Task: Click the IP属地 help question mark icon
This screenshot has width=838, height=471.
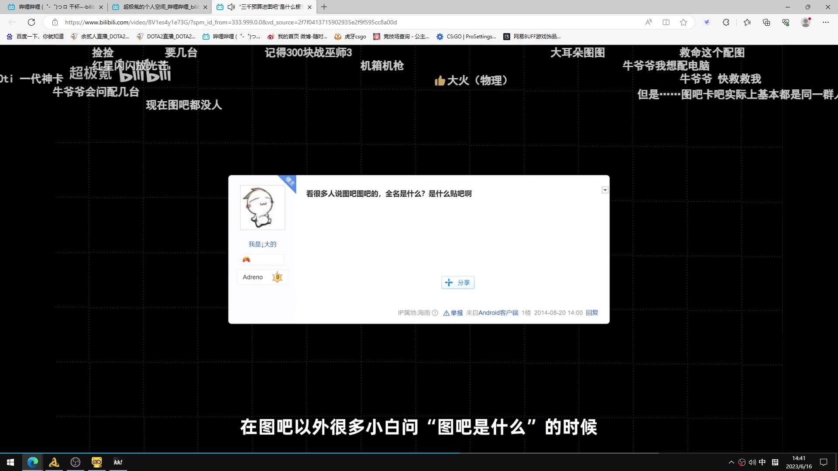Action: click(x=435, y=313)
